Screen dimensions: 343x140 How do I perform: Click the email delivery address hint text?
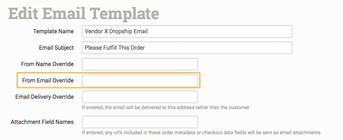(166, 108)
